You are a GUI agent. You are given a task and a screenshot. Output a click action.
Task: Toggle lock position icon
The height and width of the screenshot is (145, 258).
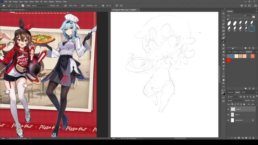pos(238,104)
